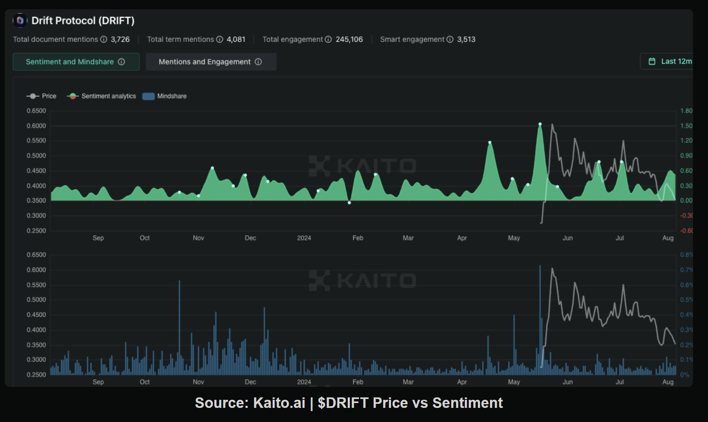This screenshot has width=708, height=422.
Task: Click the Nov label on mindshare chart axis
Action: 198,382
